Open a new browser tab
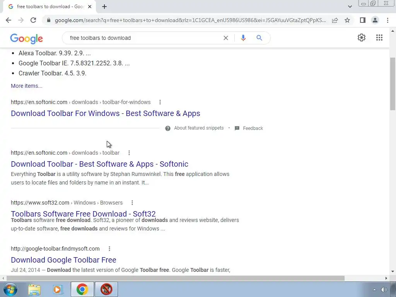396x297 pixels. pyautogui.click(x=104, y=7)
